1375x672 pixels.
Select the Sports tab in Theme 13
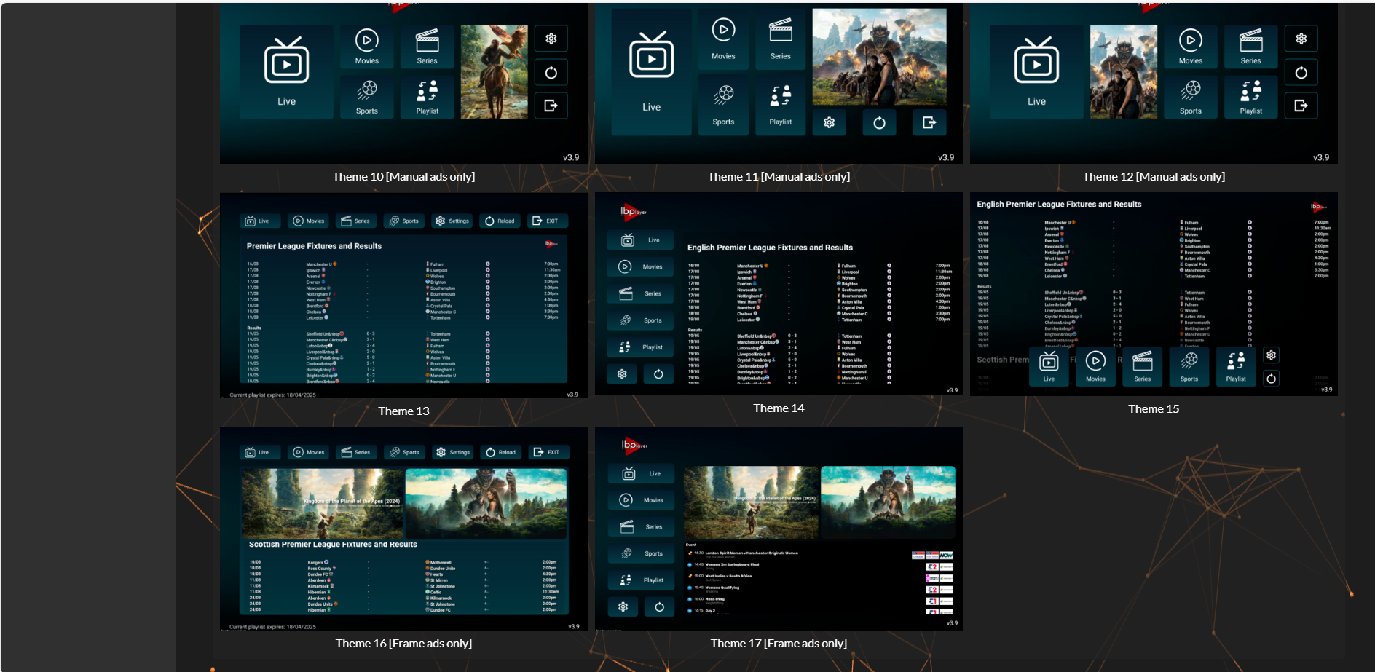(x=404, y=221)
